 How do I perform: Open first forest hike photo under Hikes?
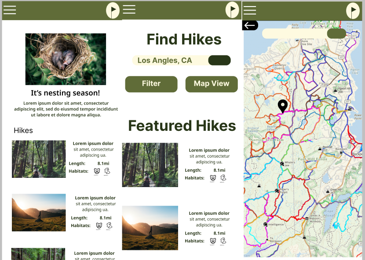(39, 159)
